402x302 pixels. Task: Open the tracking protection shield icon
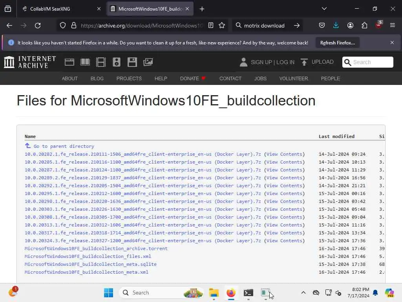(x=63, y=26)
